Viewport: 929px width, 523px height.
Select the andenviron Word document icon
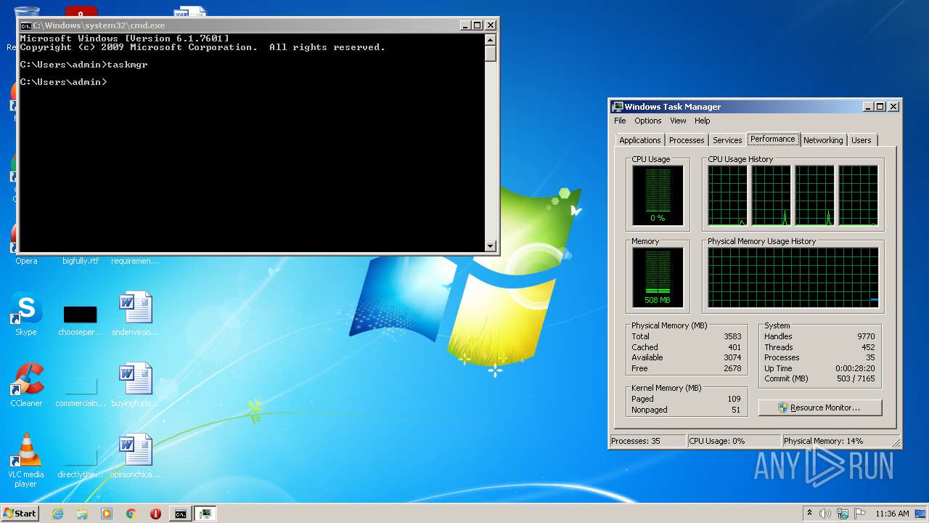coord(135,315)
